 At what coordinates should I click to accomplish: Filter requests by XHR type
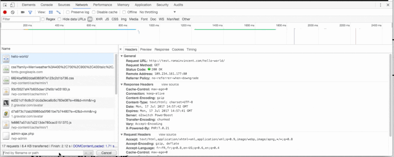(99, 19)
